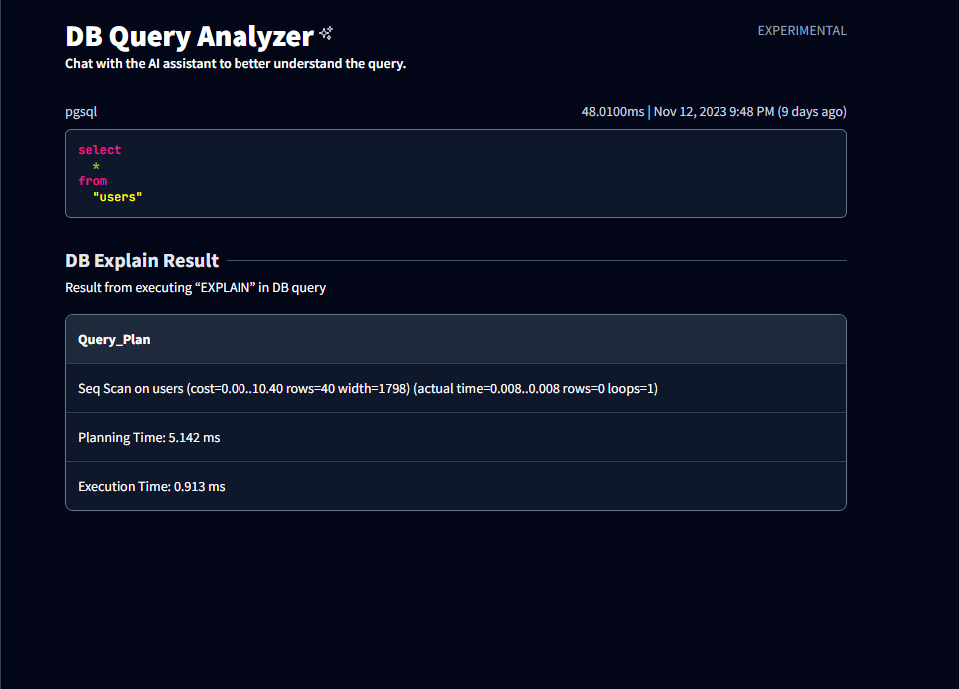The width and height of the screenshot is (959, 689).
Task: Click the 'Result from executing EXPLAIN' description
Action: [196, 288]
